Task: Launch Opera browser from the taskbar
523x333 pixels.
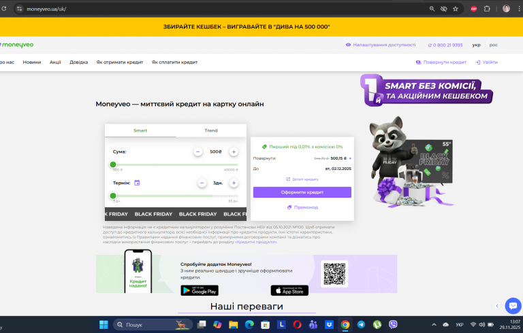Action: point(297,324)
